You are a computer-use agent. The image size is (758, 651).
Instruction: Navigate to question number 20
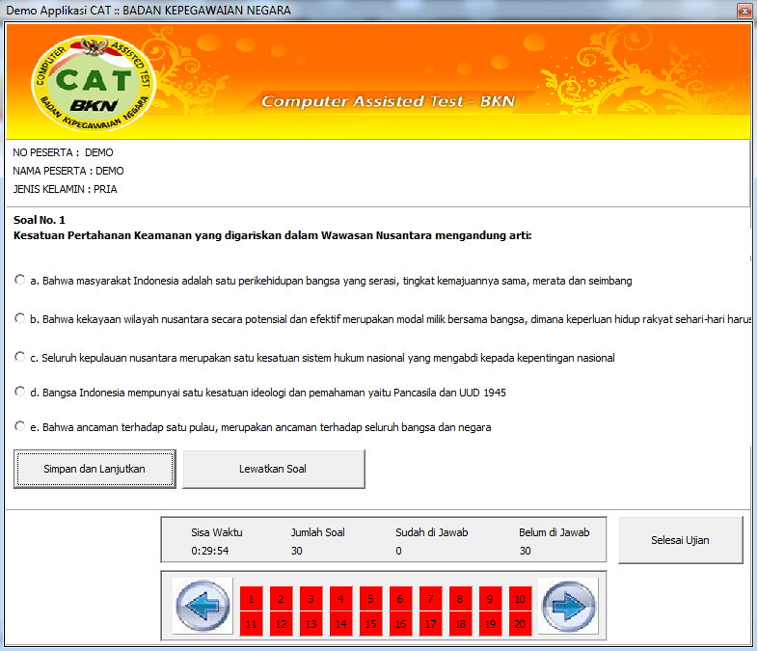(520, 623)
